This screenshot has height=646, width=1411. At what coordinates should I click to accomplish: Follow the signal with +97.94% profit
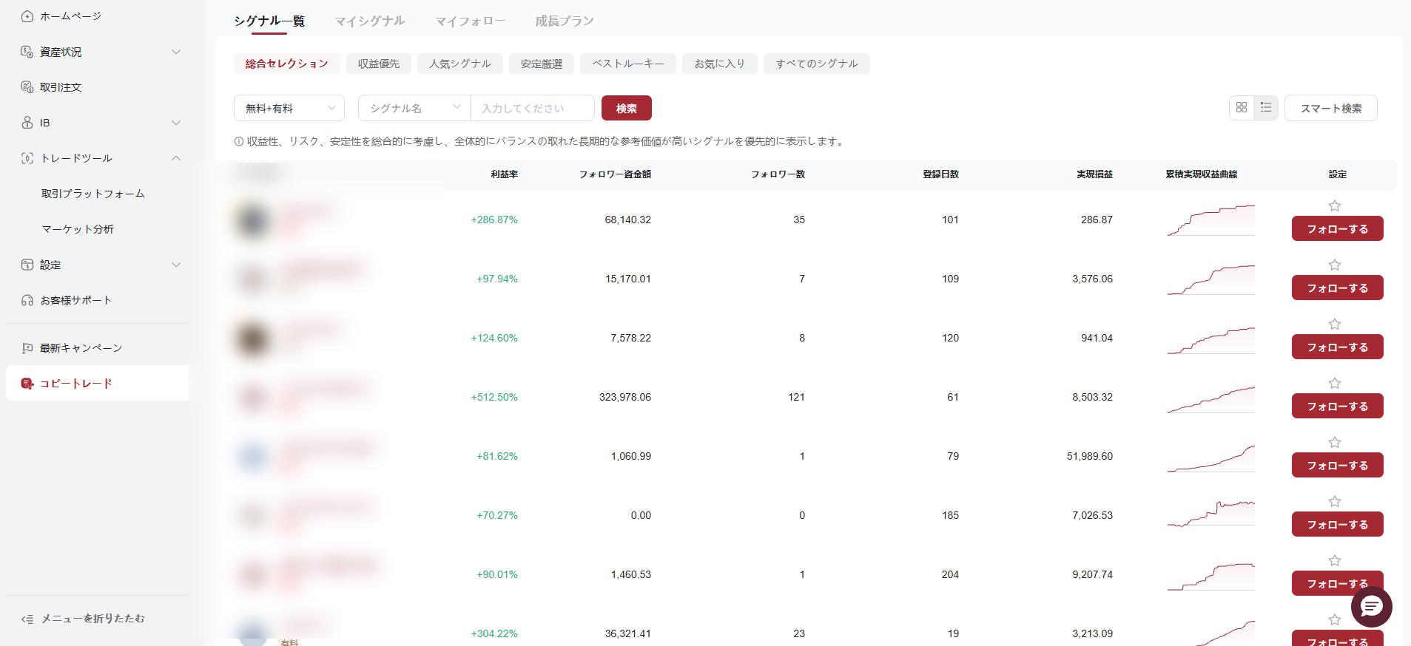[x=1338, y=288]
